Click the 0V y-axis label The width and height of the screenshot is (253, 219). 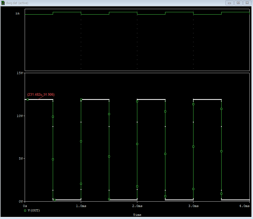tap(21, 201)
